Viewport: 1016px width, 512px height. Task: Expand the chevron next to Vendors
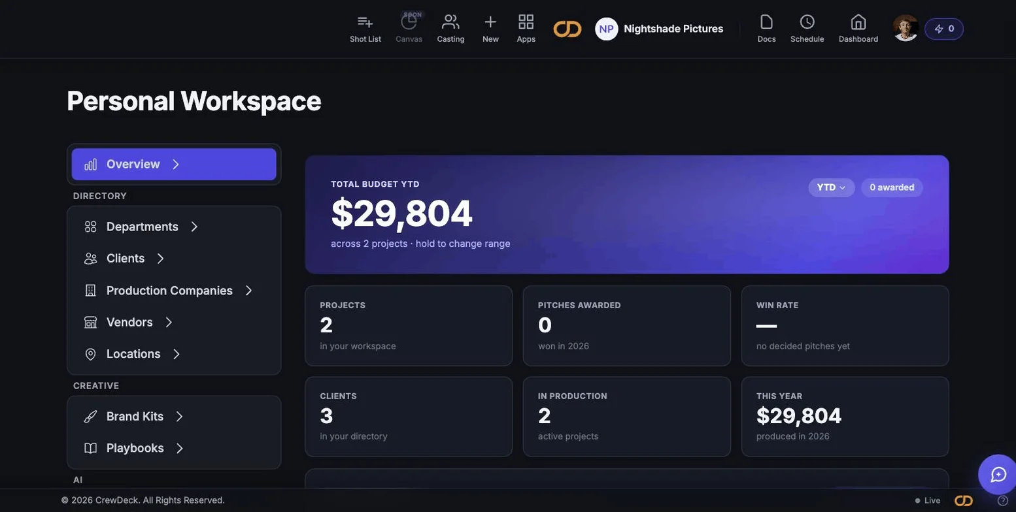point(169,322)
